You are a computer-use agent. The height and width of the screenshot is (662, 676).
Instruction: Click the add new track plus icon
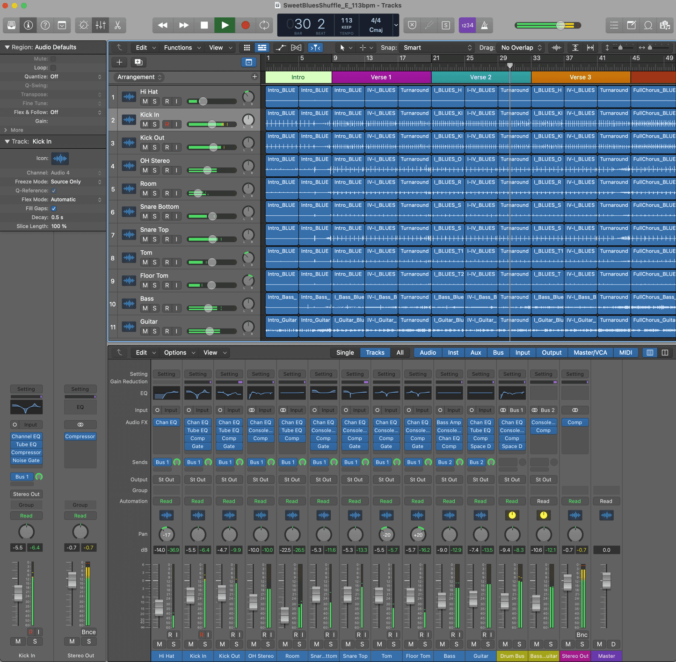click(119, 62)
